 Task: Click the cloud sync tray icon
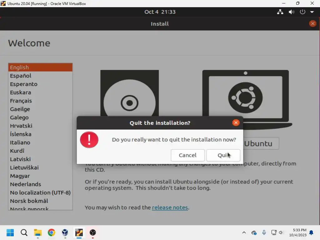pos(254,232)
